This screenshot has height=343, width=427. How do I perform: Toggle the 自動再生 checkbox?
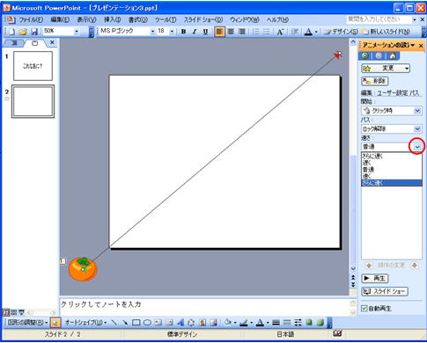[364, 309]
